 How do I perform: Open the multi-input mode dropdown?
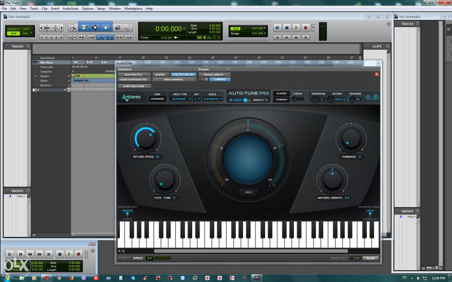[134, 86]
